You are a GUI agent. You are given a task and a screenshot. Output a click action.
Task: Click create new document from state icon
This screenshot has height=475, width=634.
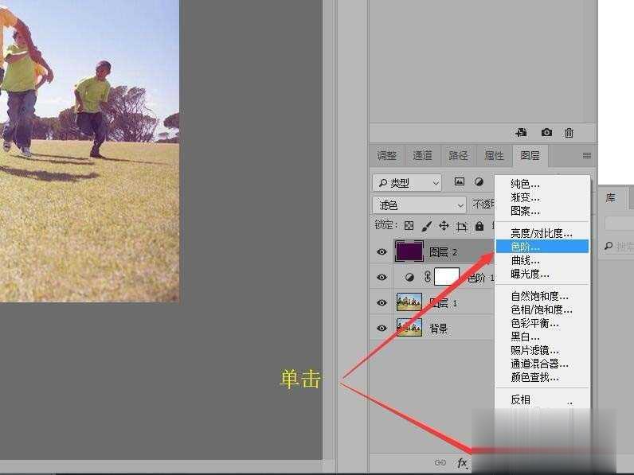click(522, 133)
